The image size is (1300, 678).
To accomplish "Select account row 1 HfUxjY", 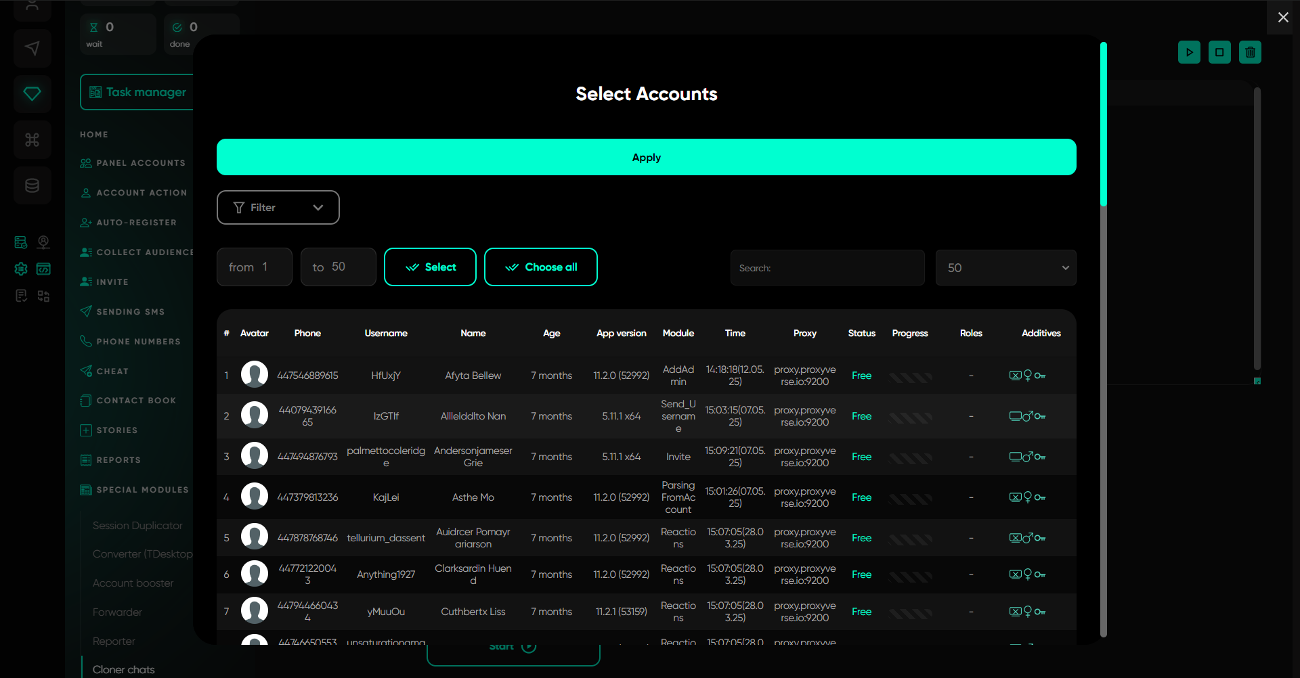I will (386, 376).
